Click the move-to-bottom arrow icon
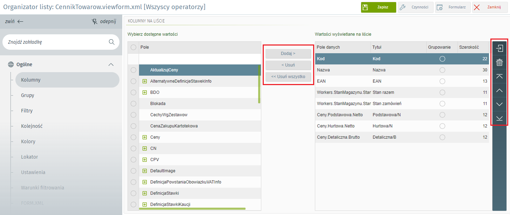Viewport: 510px width, 215px height. click(499, 118)
